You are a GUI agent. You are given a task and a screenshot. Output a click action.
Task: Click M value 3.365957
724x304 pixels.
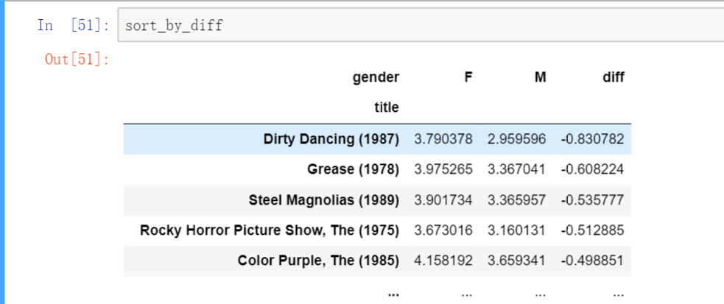[x=516, y=199]
